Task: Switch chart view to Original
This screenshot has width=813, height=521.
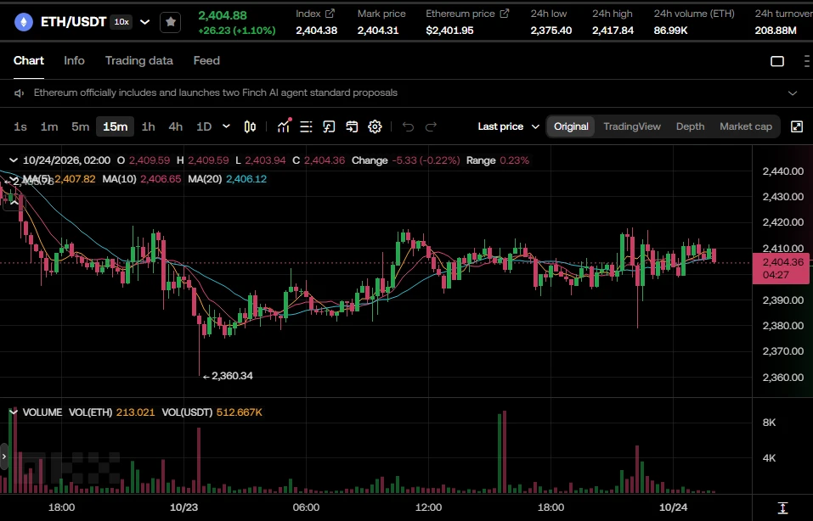Action: [x=571, y=127]
